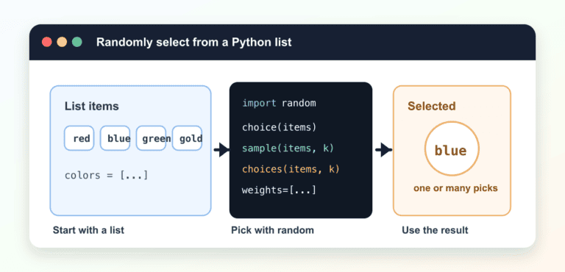Viewport: 565px width, 272px height.
Task: Select the blue list item chip
Action: [116, 138]
